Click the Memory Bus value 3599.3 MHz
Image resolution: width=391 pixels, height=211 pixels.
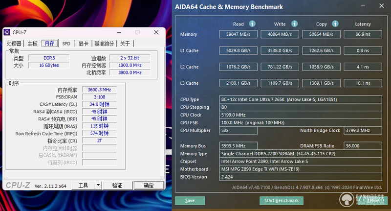239,146
